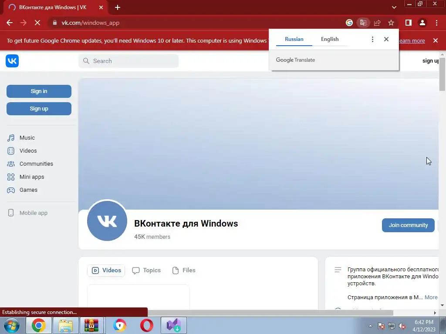Open a new browser tab with plus
446x334 pixels.
click(118, 7)
